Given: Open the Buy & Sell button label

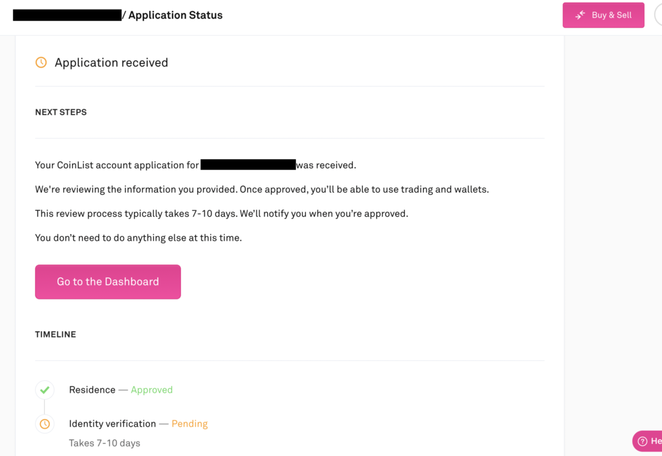Looking at the screenshot, I should (x=611, y=15).
